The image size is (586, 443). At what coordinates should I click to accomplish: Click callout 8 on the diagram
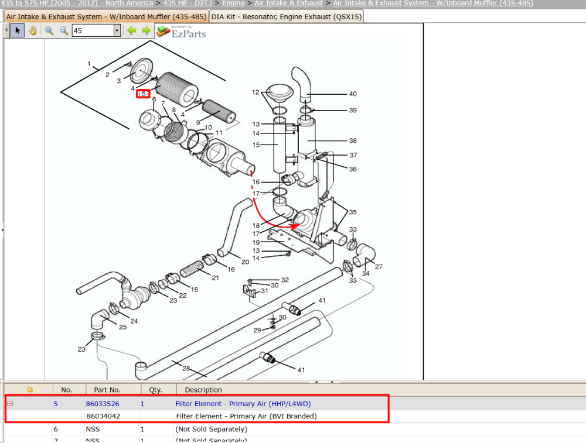174,109
